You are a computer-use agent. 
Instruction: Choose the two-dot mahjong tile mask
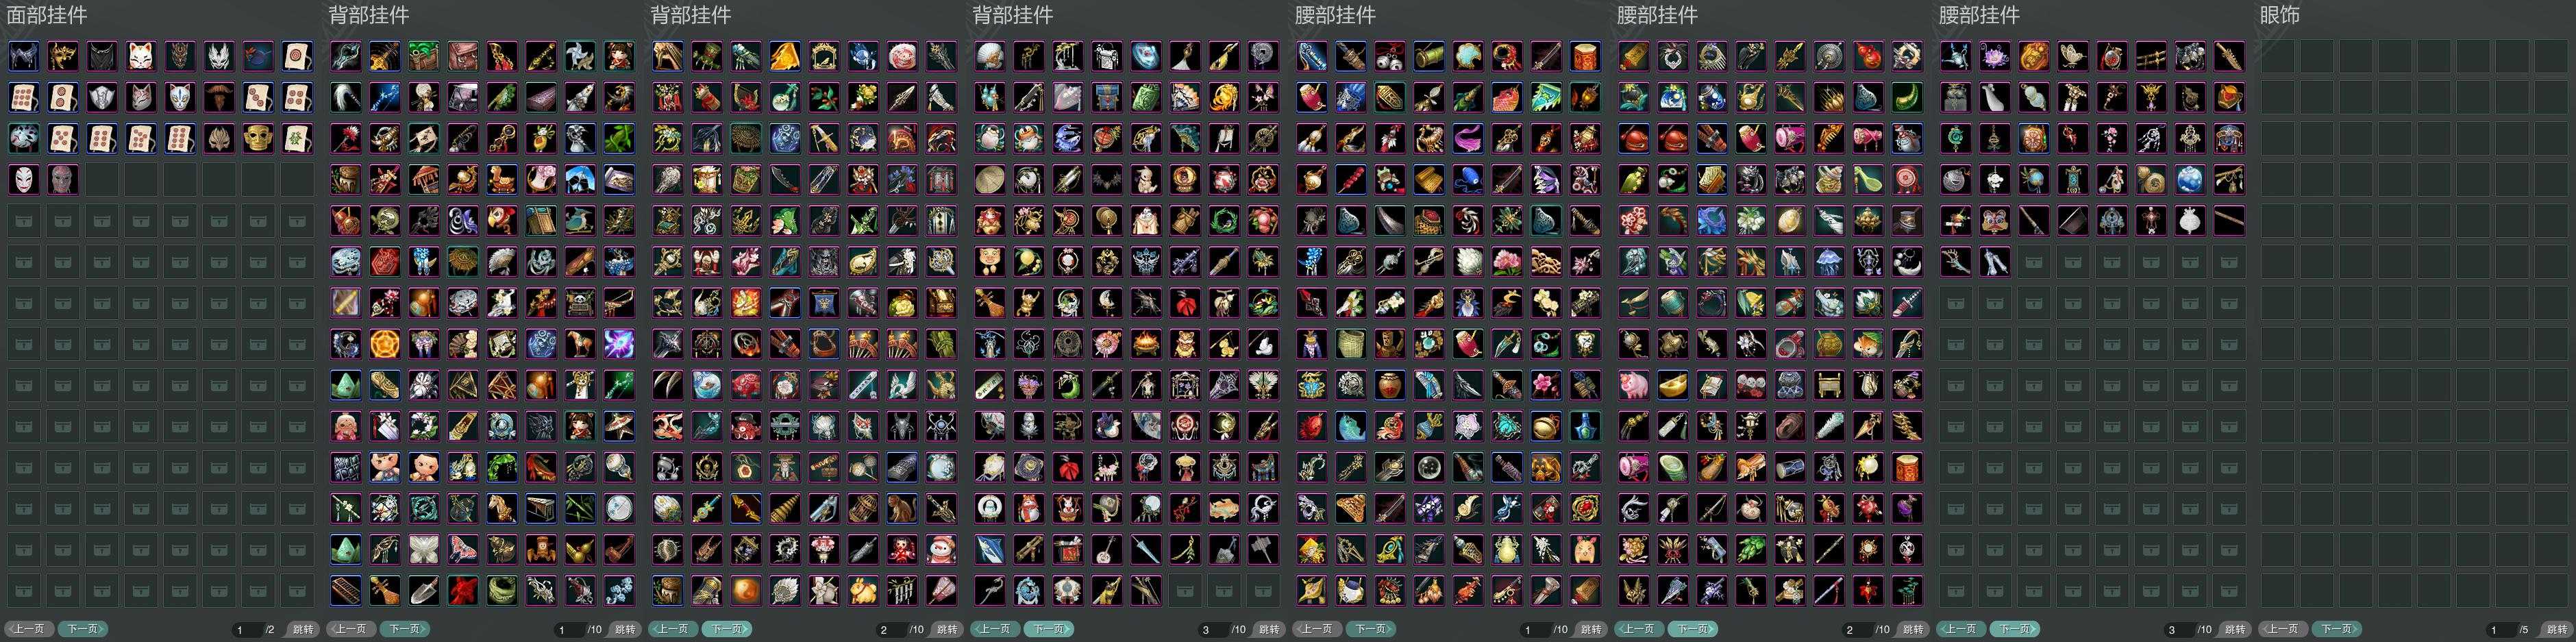tap(63, 97)
